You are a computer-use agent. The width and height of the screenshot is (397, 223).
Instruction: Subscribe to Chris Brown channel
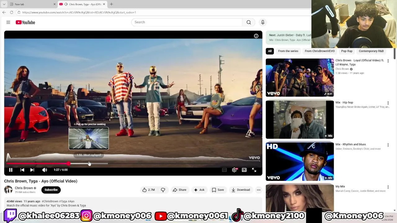click(x=51, y=190)
